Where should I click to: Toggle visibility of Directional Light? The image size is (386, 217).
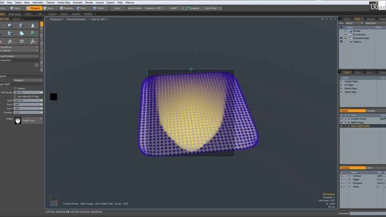coord(341,38)
